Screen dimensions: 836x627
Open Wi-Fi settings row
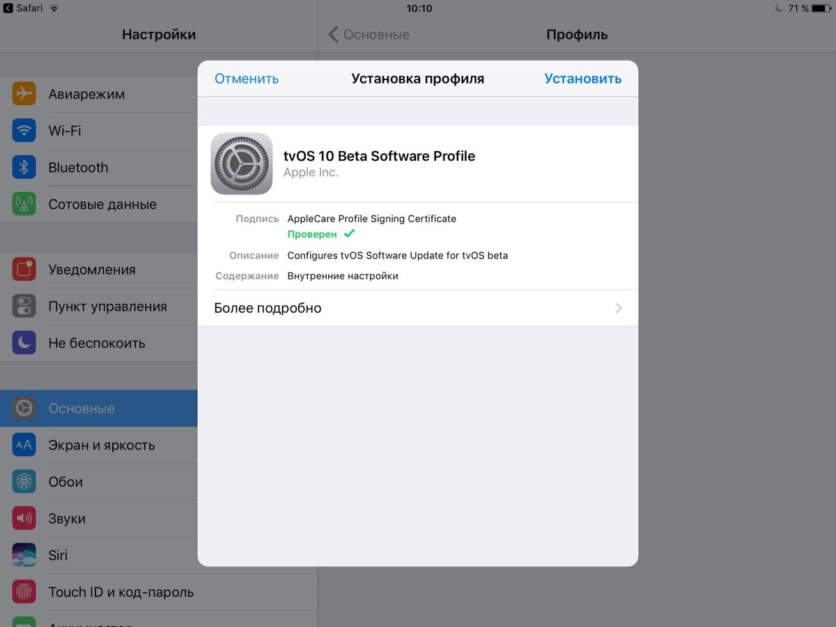[x=99, y=130]
